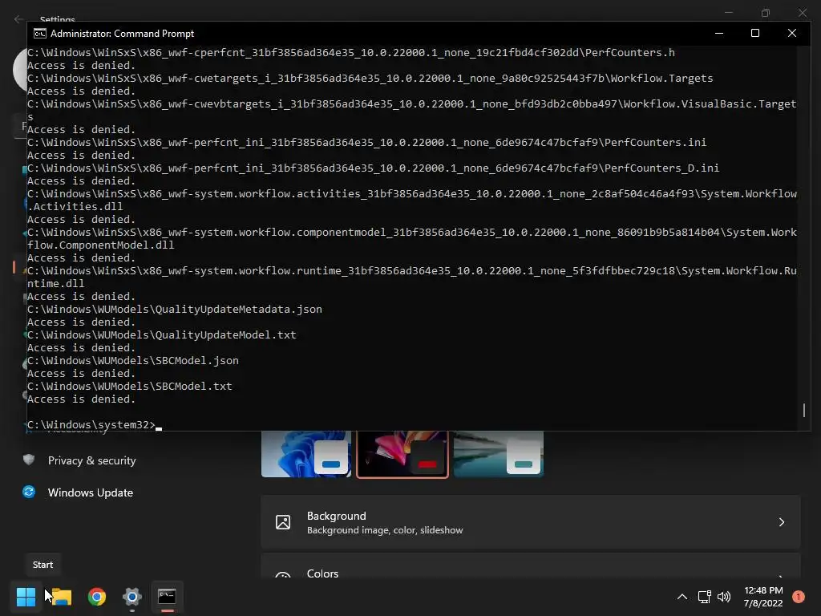The image size is (821, 616).
Task: Click the Windows Update sync icon
Action: pyautogui.click(x=29, y=492)
